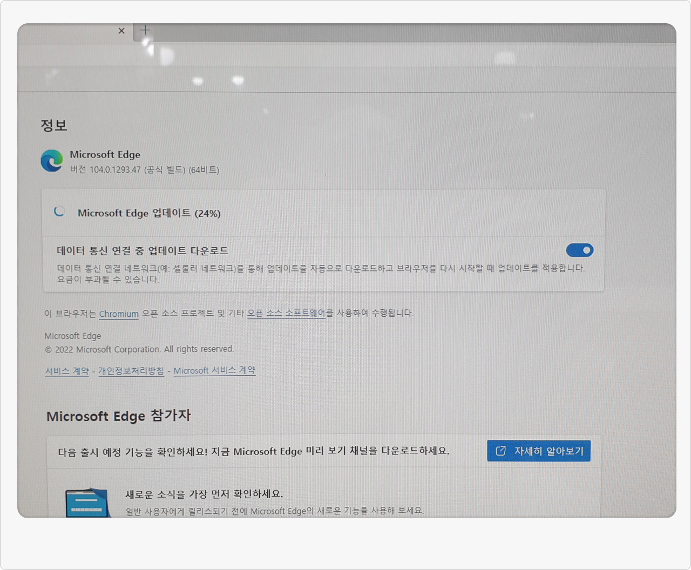Open the 오픈 소스 소프트웨어 link

(x=286, y=313)
